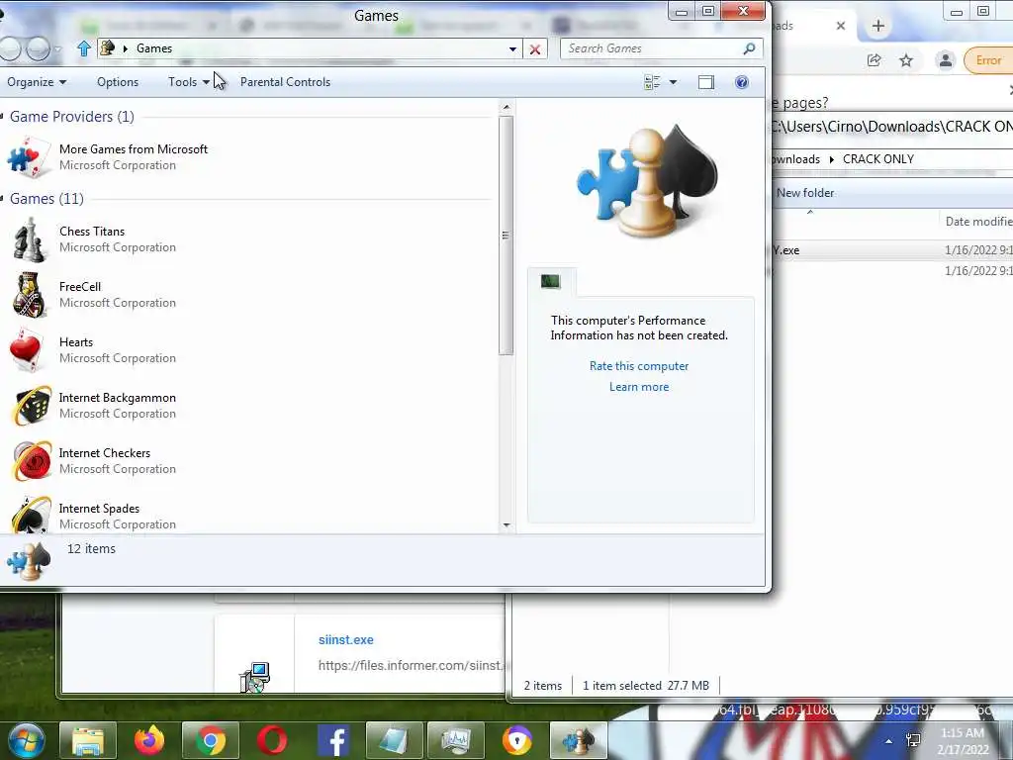This screenshot has width=1013, height=760.
Task: Open the Organize dropdown menu
Action: click(37, 82)
